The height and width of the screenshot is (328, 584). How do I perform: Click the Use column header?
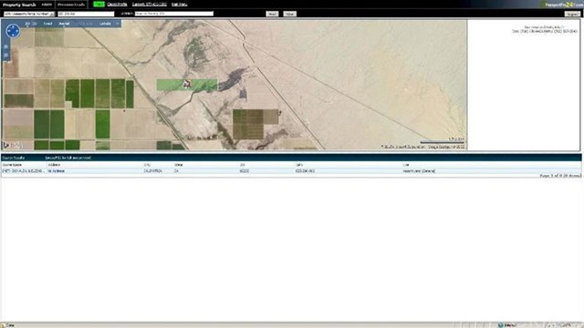point(405,165)
